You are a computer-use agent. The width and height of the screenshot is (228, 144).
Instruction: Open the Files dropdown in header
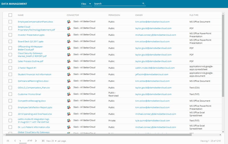click(86, 4)
